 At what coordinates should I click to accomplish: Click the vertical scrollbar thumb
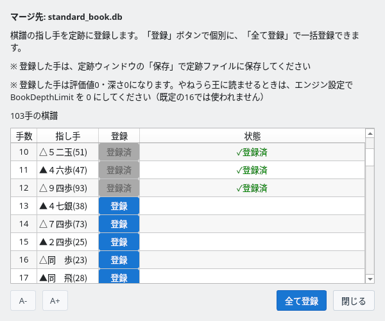click(370, 157)
